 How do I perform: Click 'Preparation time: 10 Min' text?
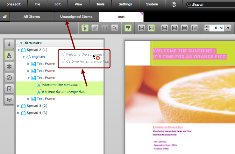(165, 145)
